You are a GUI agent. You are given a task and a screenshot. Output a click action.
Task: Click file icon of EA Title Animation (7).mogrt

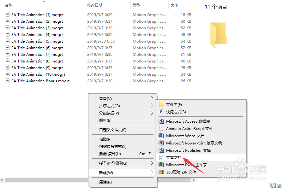7,54
